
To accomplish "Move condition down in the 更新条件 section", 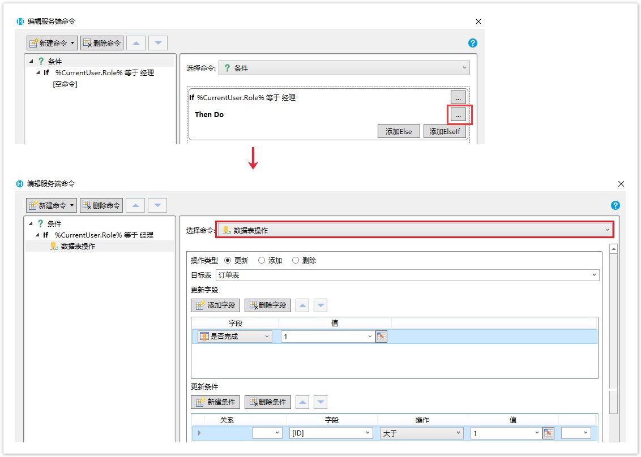I will click(x=321, y=402).
